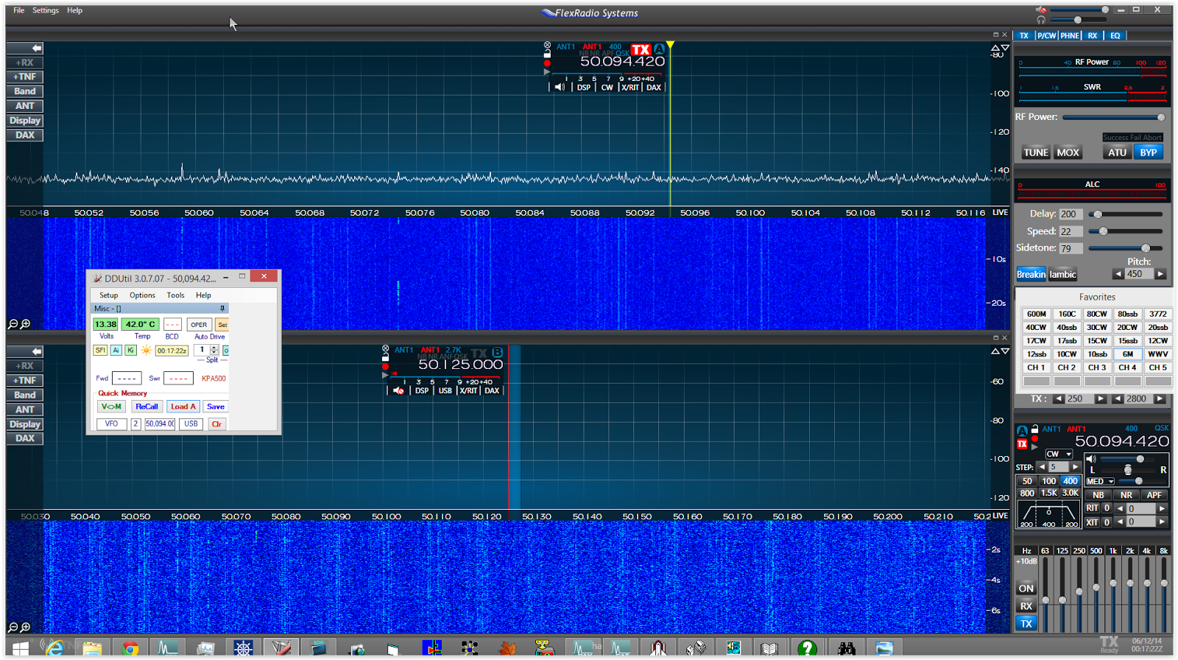Open the USB mode menu on slice B flag

pos(445,390)
